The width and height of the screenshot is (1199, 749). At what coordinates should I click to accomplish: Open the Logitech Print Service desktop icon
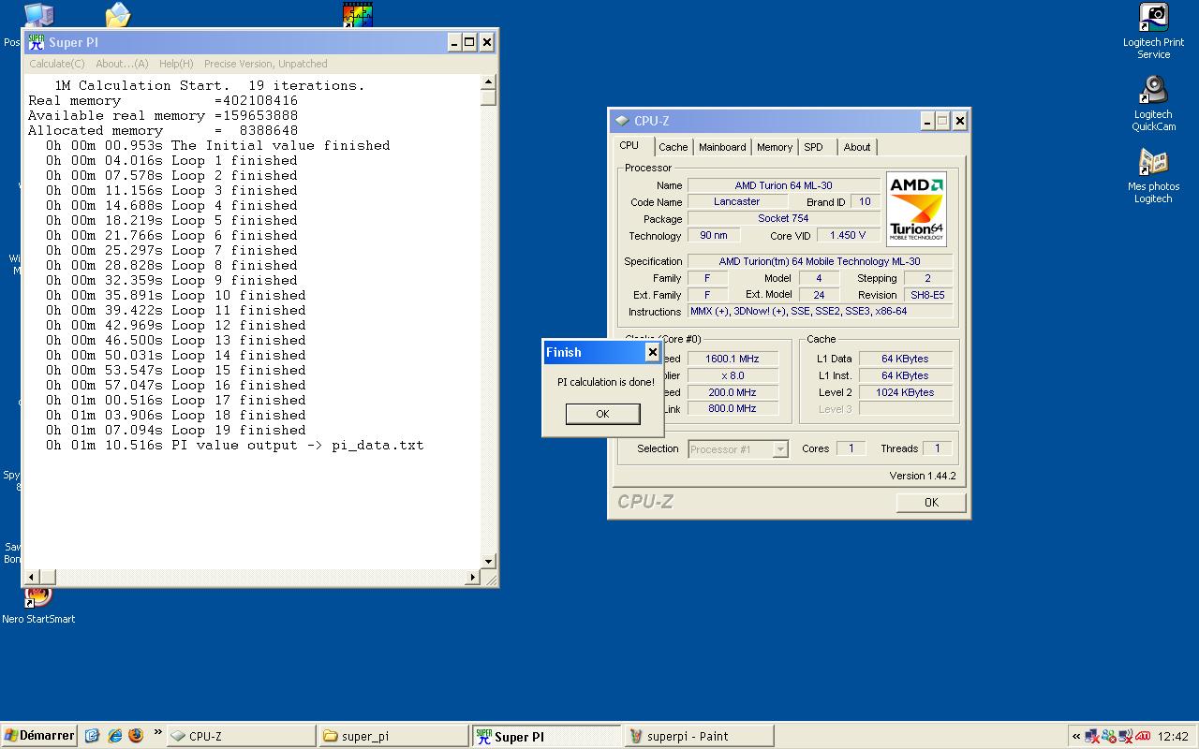point(1154,32)
